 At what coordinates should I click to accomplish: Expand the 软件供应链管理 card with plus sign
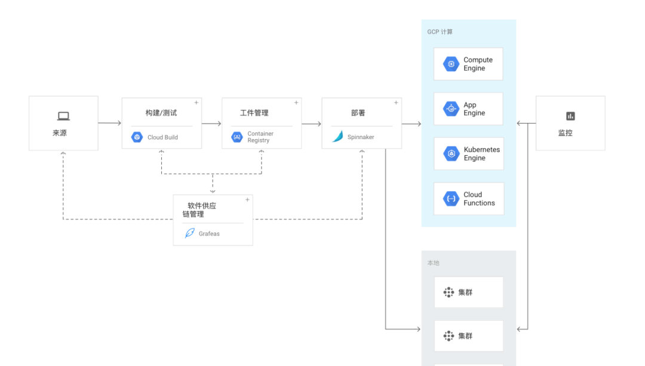[x=247, y=199]
